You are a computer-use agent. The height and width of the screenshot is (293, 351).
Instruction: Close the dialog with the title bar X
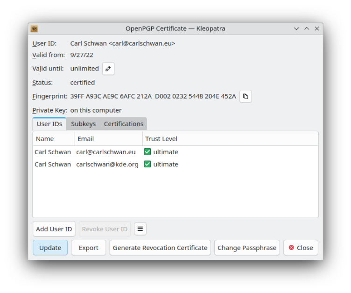[x=317, y=29]
